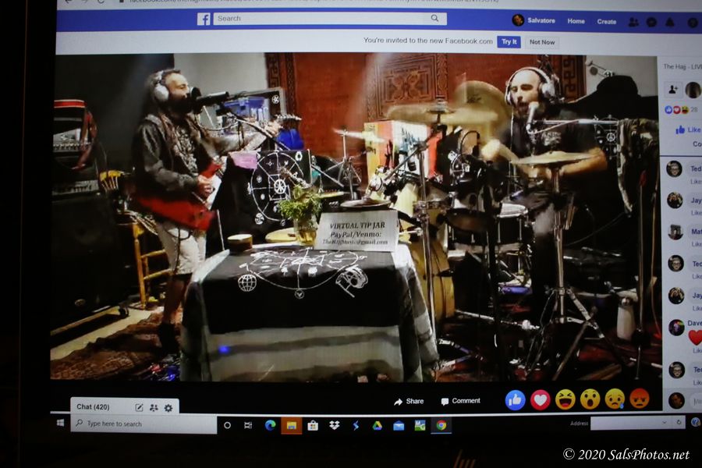Screen dimensions: 702x468
Task: Expand the Chat (420) panel
Action: 93,407
